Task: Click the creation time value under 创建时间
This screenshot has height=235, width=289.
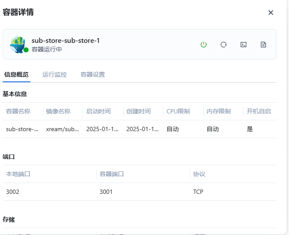Action: pos(143,129)
